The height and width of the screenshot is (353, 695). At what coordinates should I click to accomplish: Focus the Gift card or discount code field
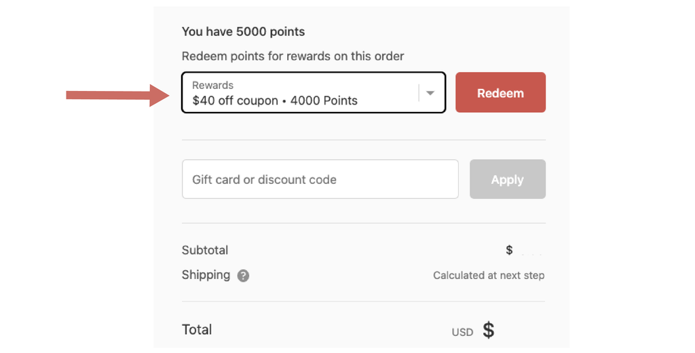point(320,179)
